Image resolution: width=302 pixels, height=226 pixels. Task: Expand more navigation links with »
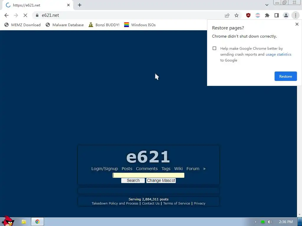click(x=204, y=169)
